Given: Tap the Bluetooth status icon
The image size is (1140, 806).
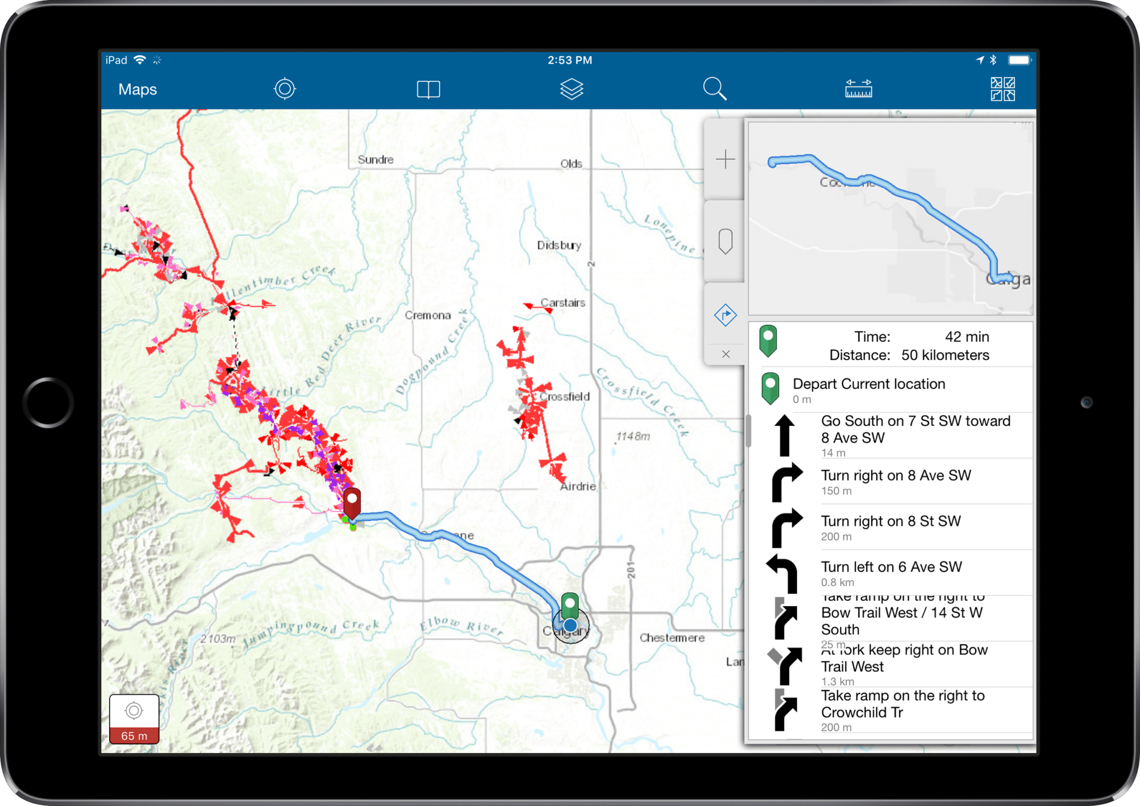Looking at the screenshot, I should pos(994,60).
